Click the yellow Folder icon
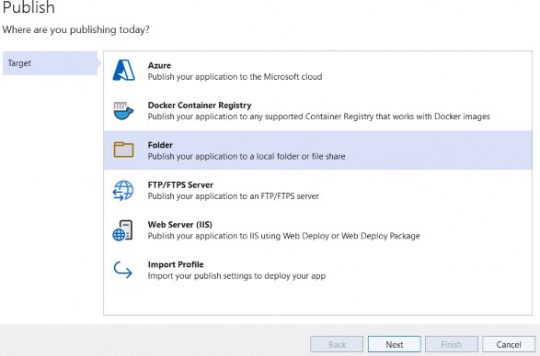 click(123, 150)
